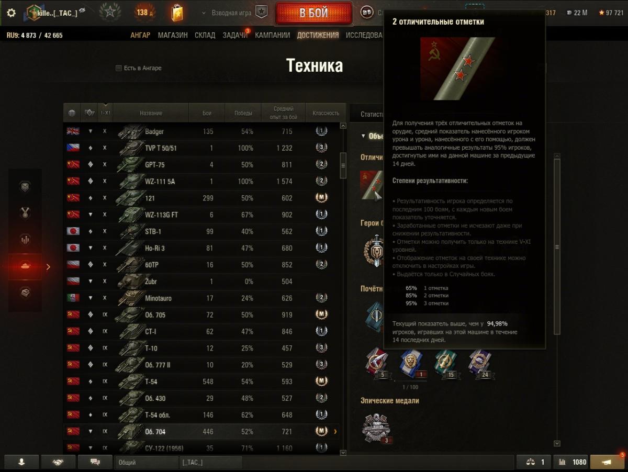Open the statistics chart icon in sidebar

pos(25,240)
